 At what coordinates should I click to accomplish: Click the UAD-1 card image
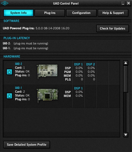tap(47, 96)
